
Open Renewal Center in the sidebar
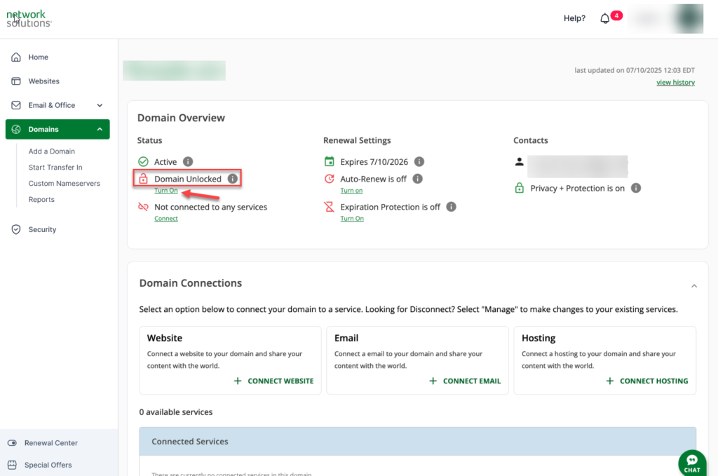50,443
